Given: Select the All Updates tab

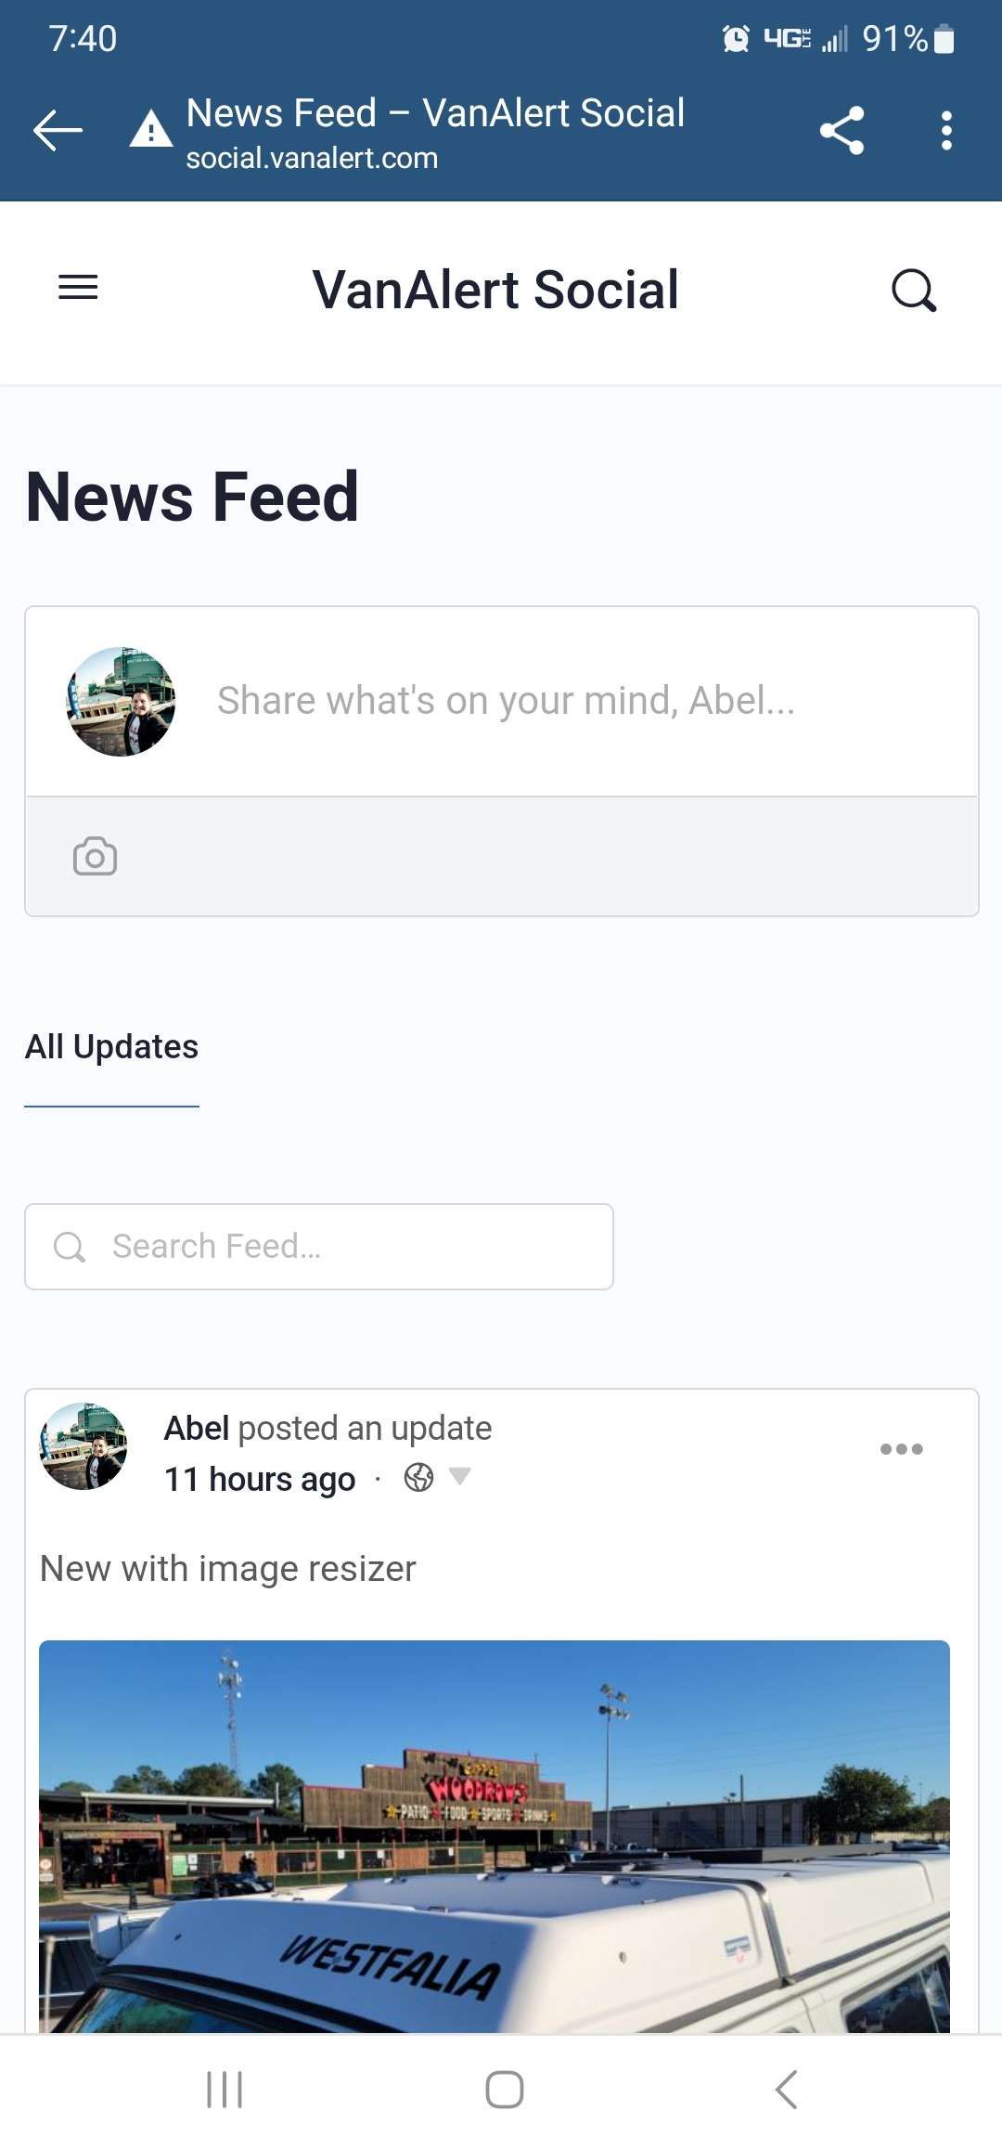Looking at the screenshot, I should 111,1047.
